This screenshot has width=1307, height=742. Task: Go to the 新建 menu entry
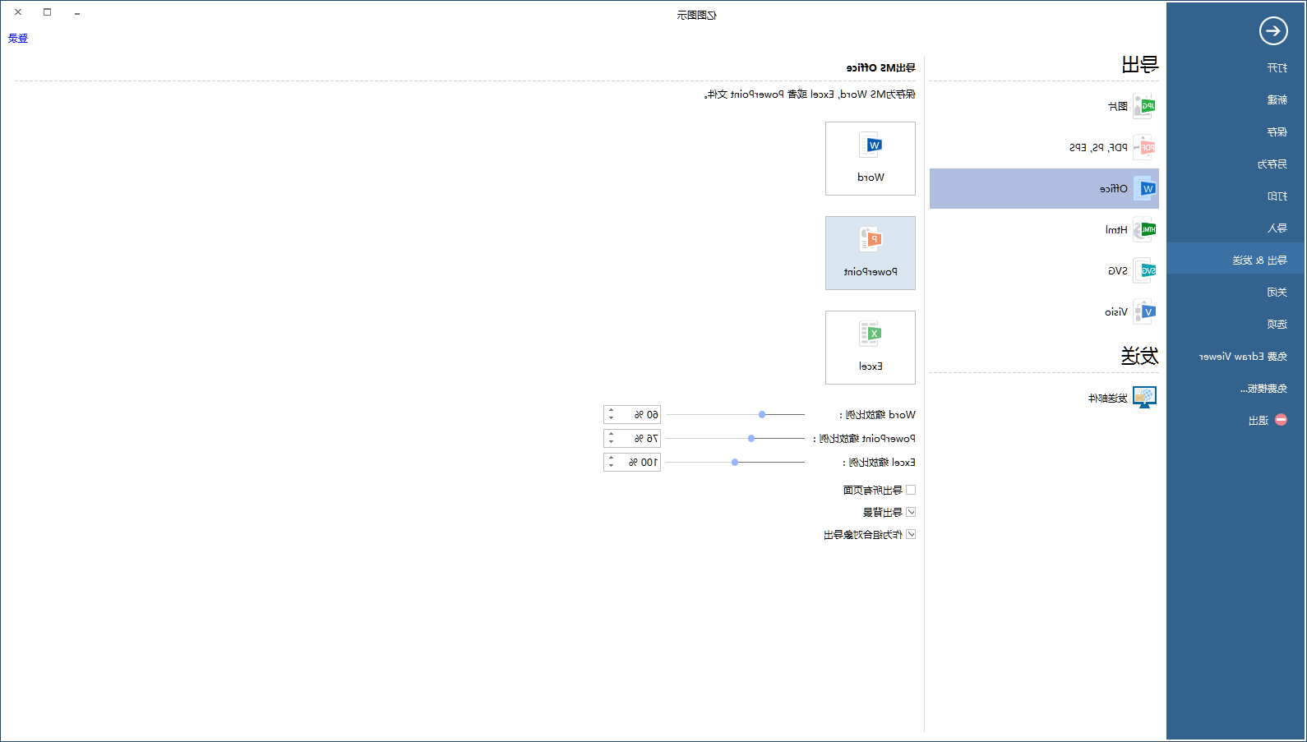click(x=1277, y=99)
